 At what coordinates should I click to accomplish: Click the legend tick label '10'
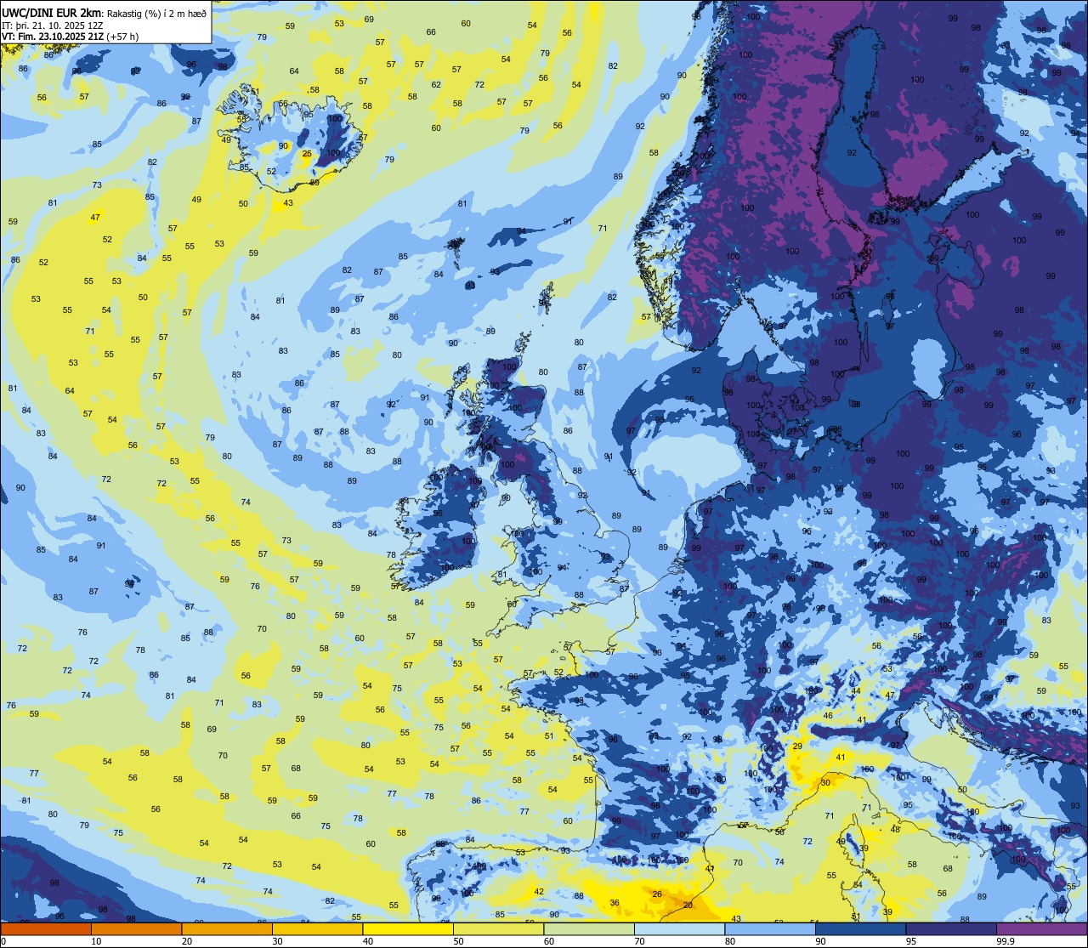97,941
